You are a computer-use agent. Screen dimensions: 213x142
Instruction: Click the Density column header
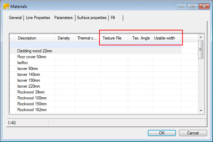65,38
